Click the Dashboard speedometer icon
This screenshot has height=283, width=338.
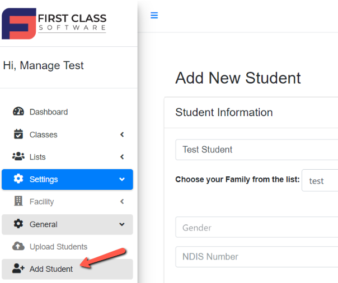pos(18,112)
